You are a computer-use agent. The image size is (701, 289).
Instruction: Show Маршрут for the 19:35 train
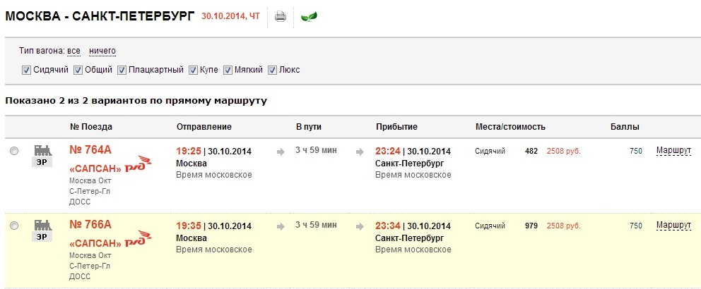(673, 226)
